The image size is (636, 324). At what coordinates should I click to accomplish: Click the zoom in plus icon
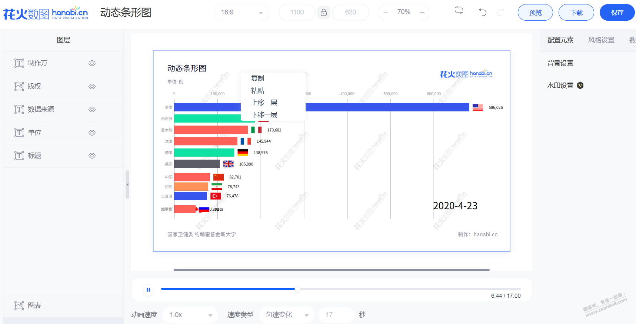pyautogui.click(x=422, y=12)
